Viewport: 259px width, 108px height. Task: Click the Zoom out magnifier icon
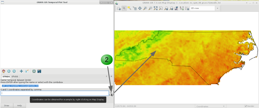150,8
